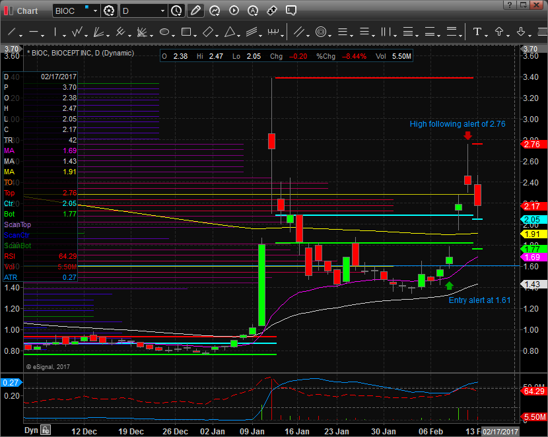Select the pitchfork drawing tool
Image resolution: width=548 pixels, height=437 pixels.
120,32
